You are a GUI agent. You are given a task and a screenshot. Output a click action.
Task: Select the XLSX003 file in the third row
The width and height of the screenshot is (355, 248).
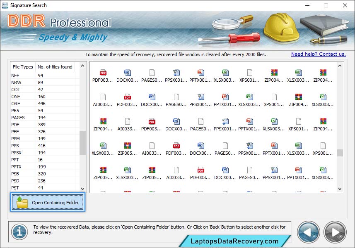pyautogui.click(x=274, y=125)
